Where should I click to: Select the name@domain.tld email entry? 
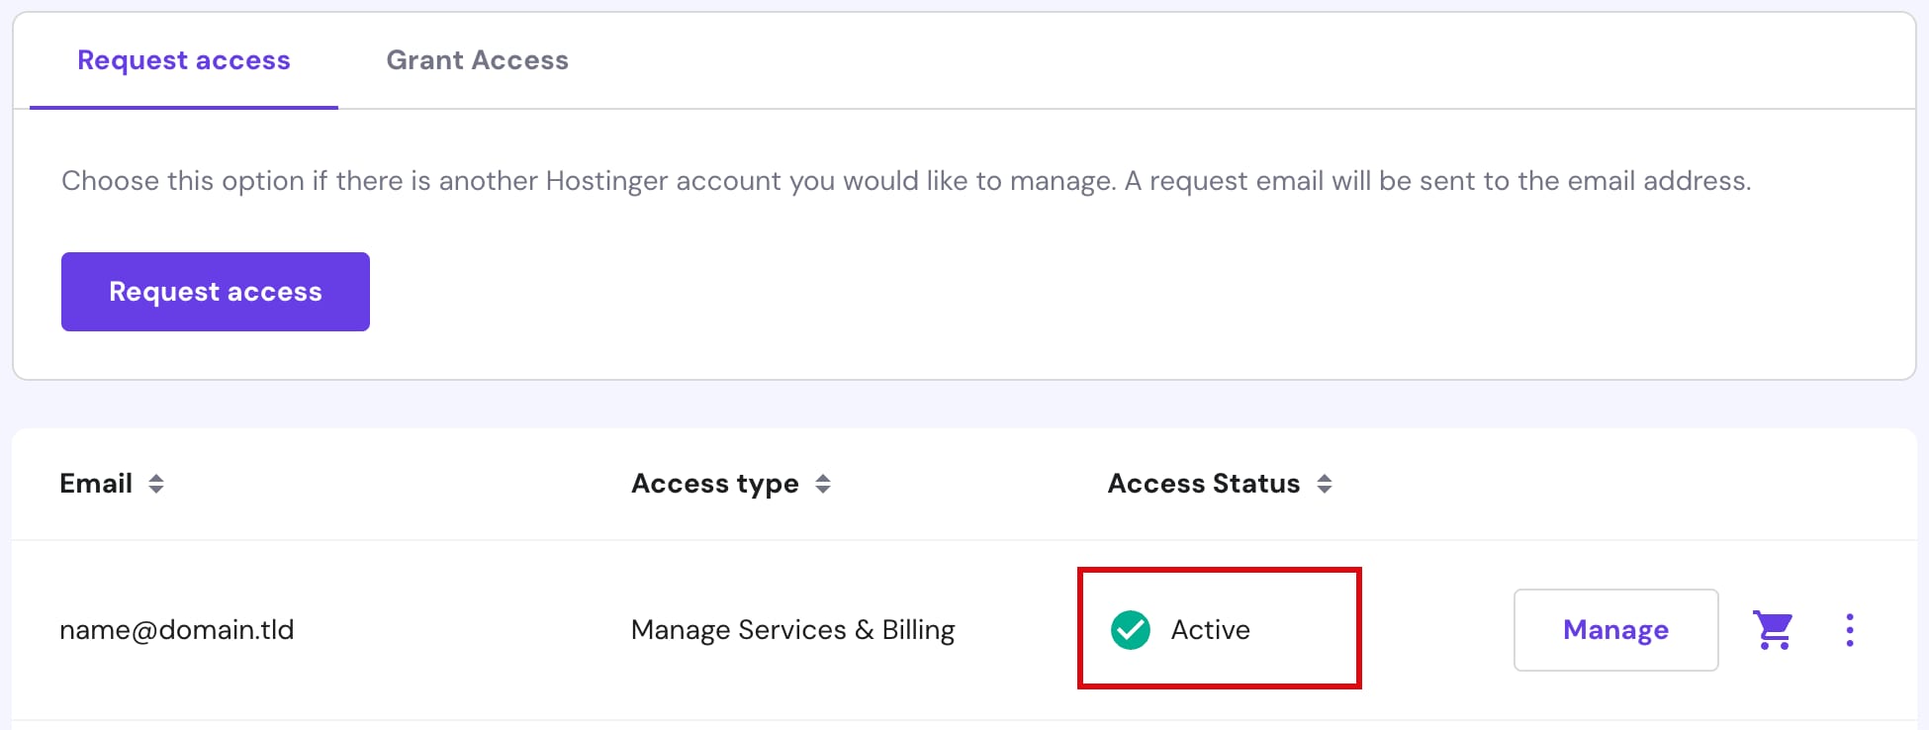[x=177, y=630]
